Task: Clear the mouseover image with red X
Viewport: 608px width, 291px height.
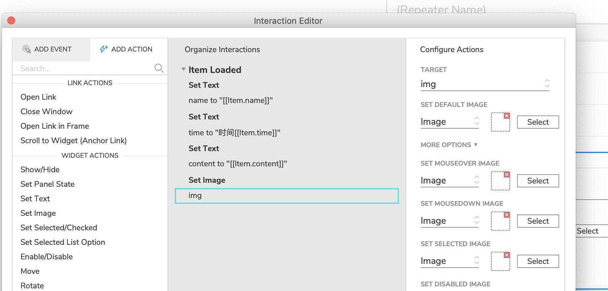Action: point(507,175)
